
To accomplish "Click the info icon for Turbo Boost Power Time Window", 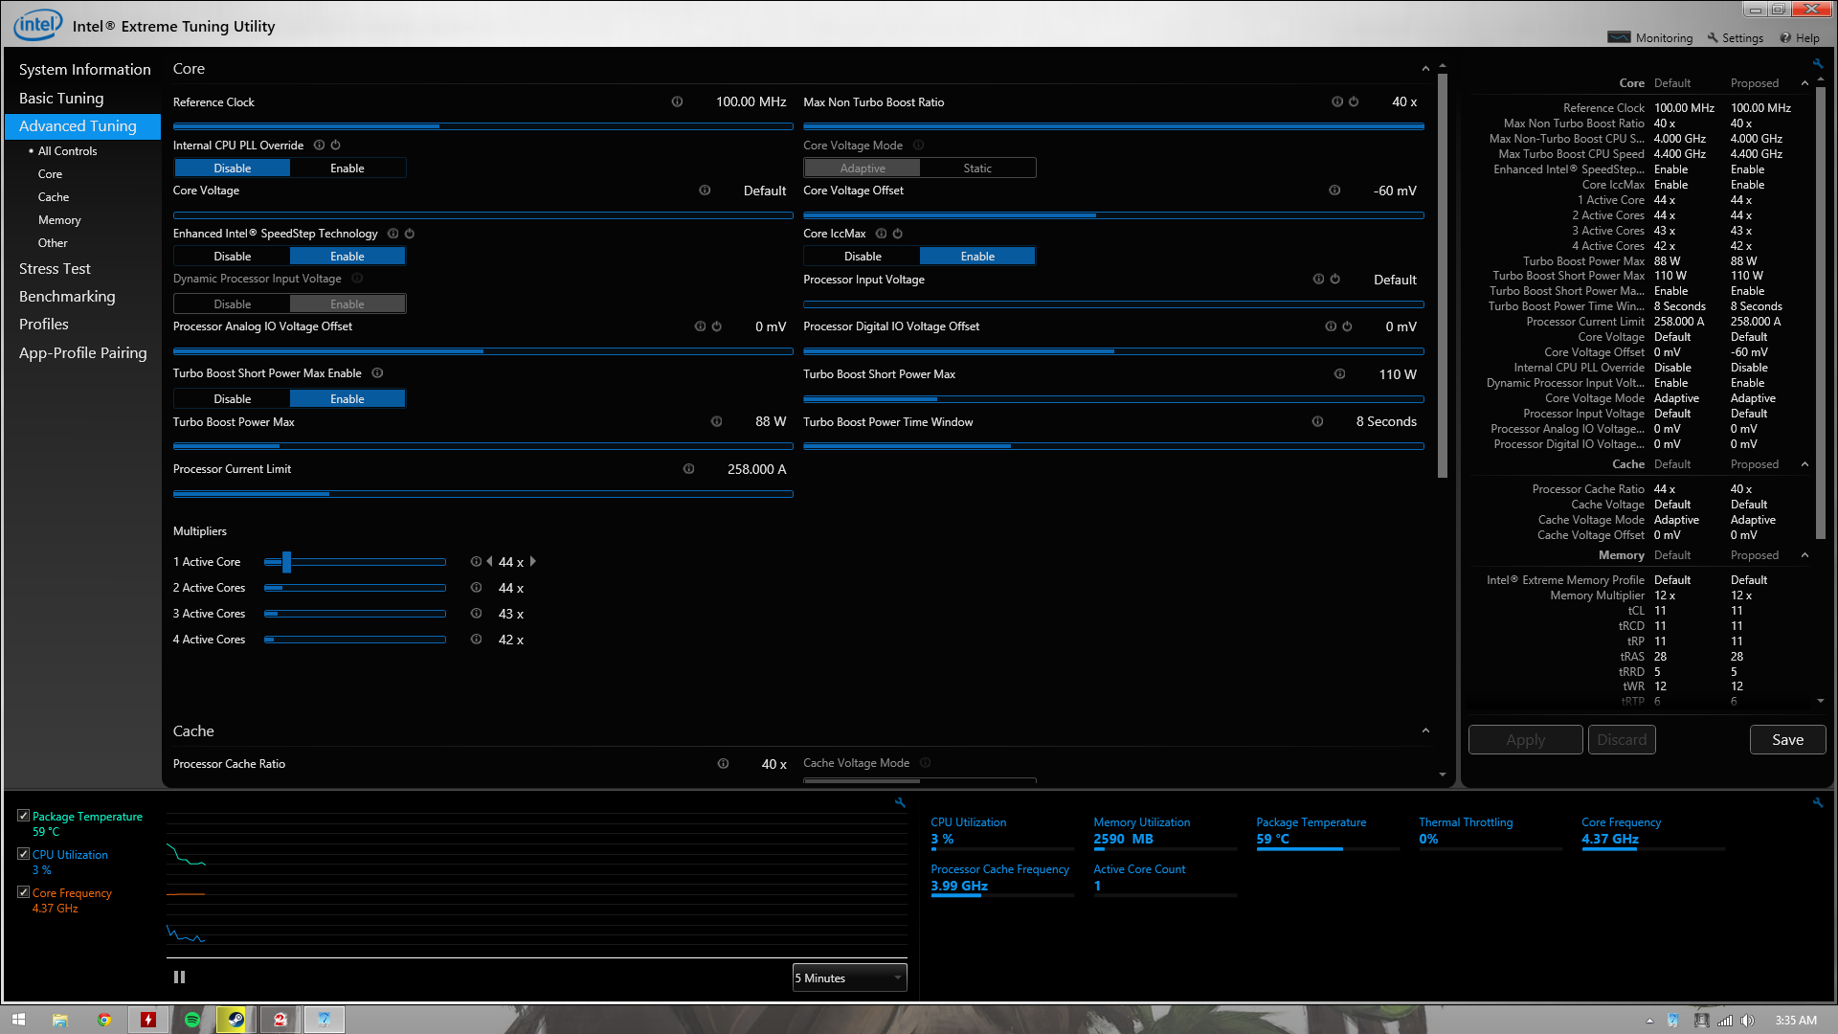I will (x=1317, y=422).
